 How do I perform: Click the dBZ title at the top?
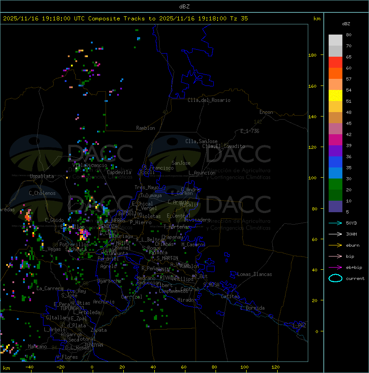click(184, 6)
